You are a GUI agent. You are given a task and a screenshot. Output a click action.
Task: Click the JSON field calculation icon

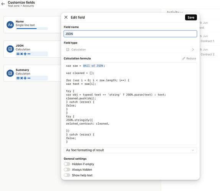click(x=10, y=49)
